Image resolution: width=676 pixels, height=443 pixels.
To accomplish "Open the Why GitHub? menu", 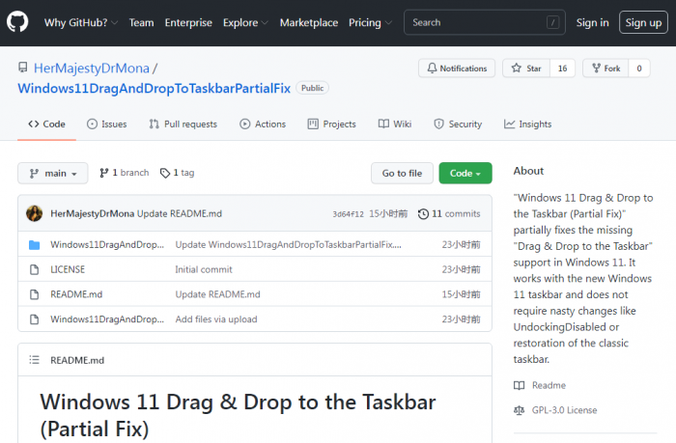I will tap(81, 22).
